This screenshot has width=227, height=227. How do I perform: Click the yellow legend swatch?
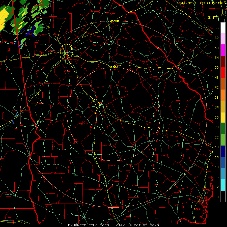click(223, 117)
